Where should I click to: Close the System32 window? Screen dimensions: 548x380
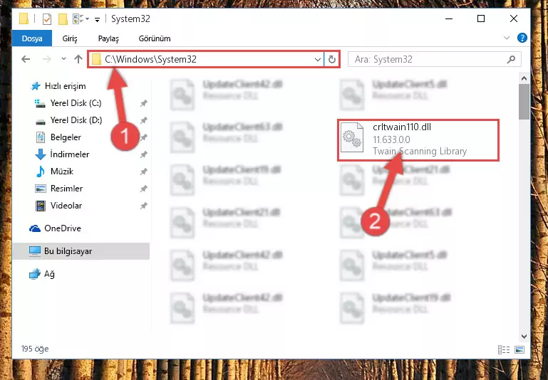point(513,19)
